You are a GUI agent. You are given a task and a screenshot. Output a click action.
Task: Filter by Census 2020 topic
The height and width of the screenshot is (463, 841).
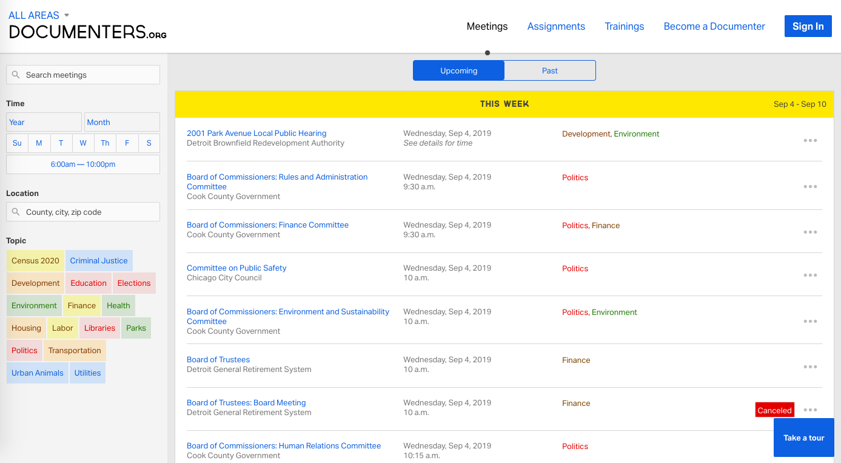pos(35,260)
